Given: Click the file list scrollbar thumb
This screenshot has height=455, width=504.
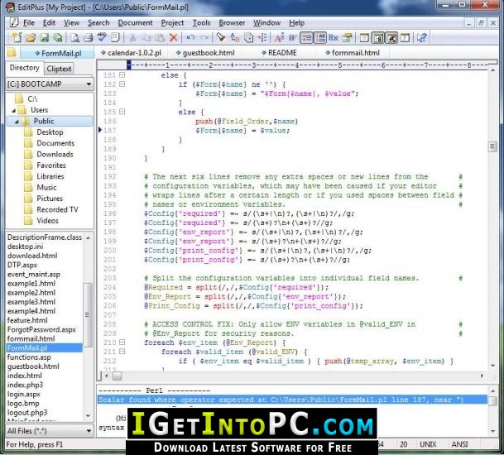Looking at the screenshot, I should [x=87, y=315].
